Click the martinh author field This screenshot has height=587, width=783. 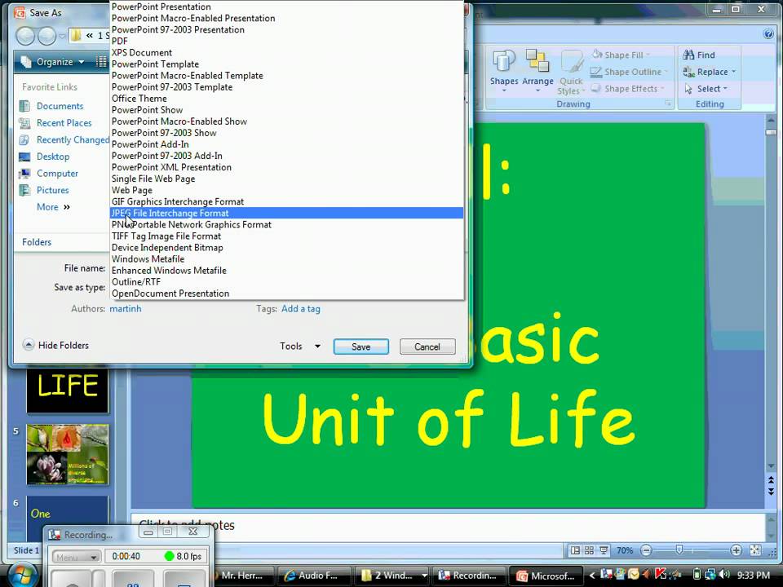coord(126,308)
